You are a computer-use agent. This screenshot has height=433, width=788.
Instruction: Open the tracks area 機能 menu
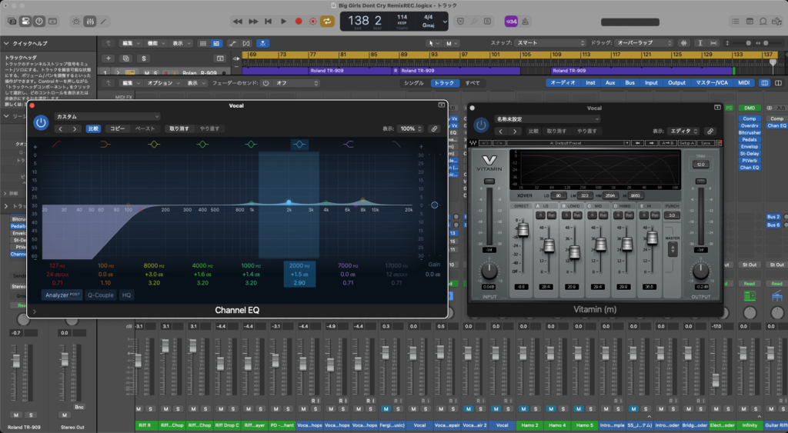pos(155,43)
